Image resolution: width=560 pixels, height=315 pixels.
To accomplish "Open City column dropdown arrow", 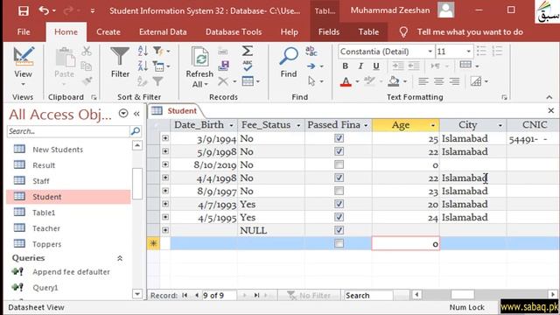I will [500, 125].
